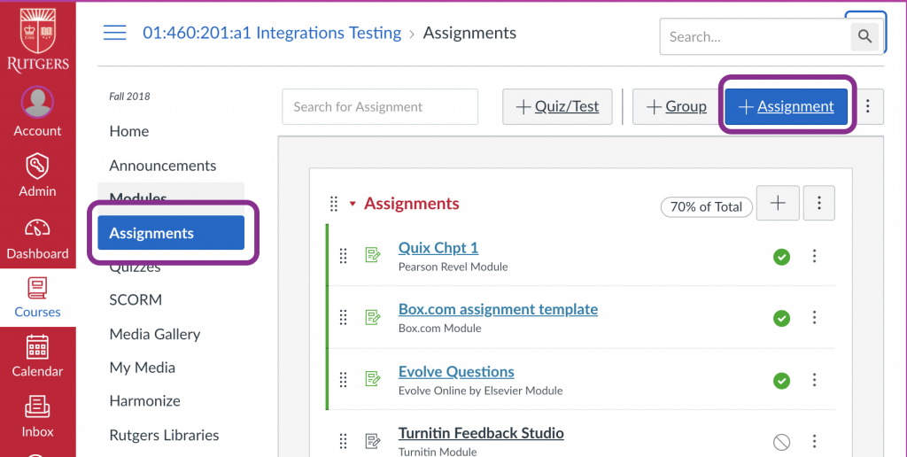This screenshot has height=457, width=907.
Task: Click drag handle for Turnitin Feedback Studio
Action: (x=343, y=441)
